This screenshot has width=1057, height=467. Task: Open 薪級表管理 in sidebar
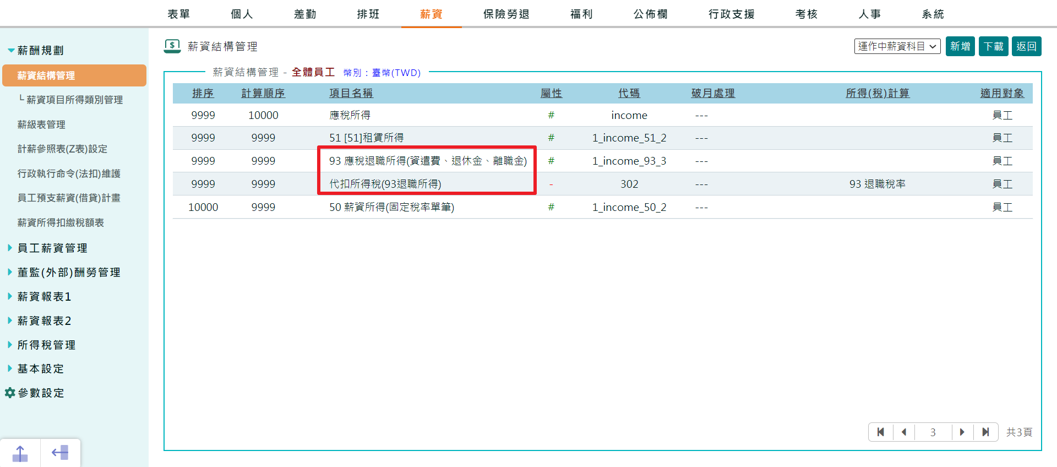(41, 124)
